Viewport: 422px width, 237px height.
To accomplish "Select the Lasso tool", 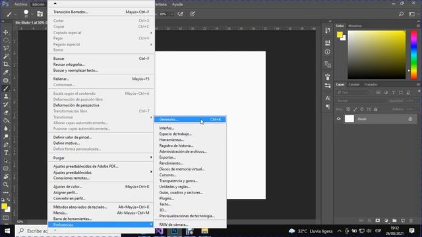I will click(x=6, y=48).
